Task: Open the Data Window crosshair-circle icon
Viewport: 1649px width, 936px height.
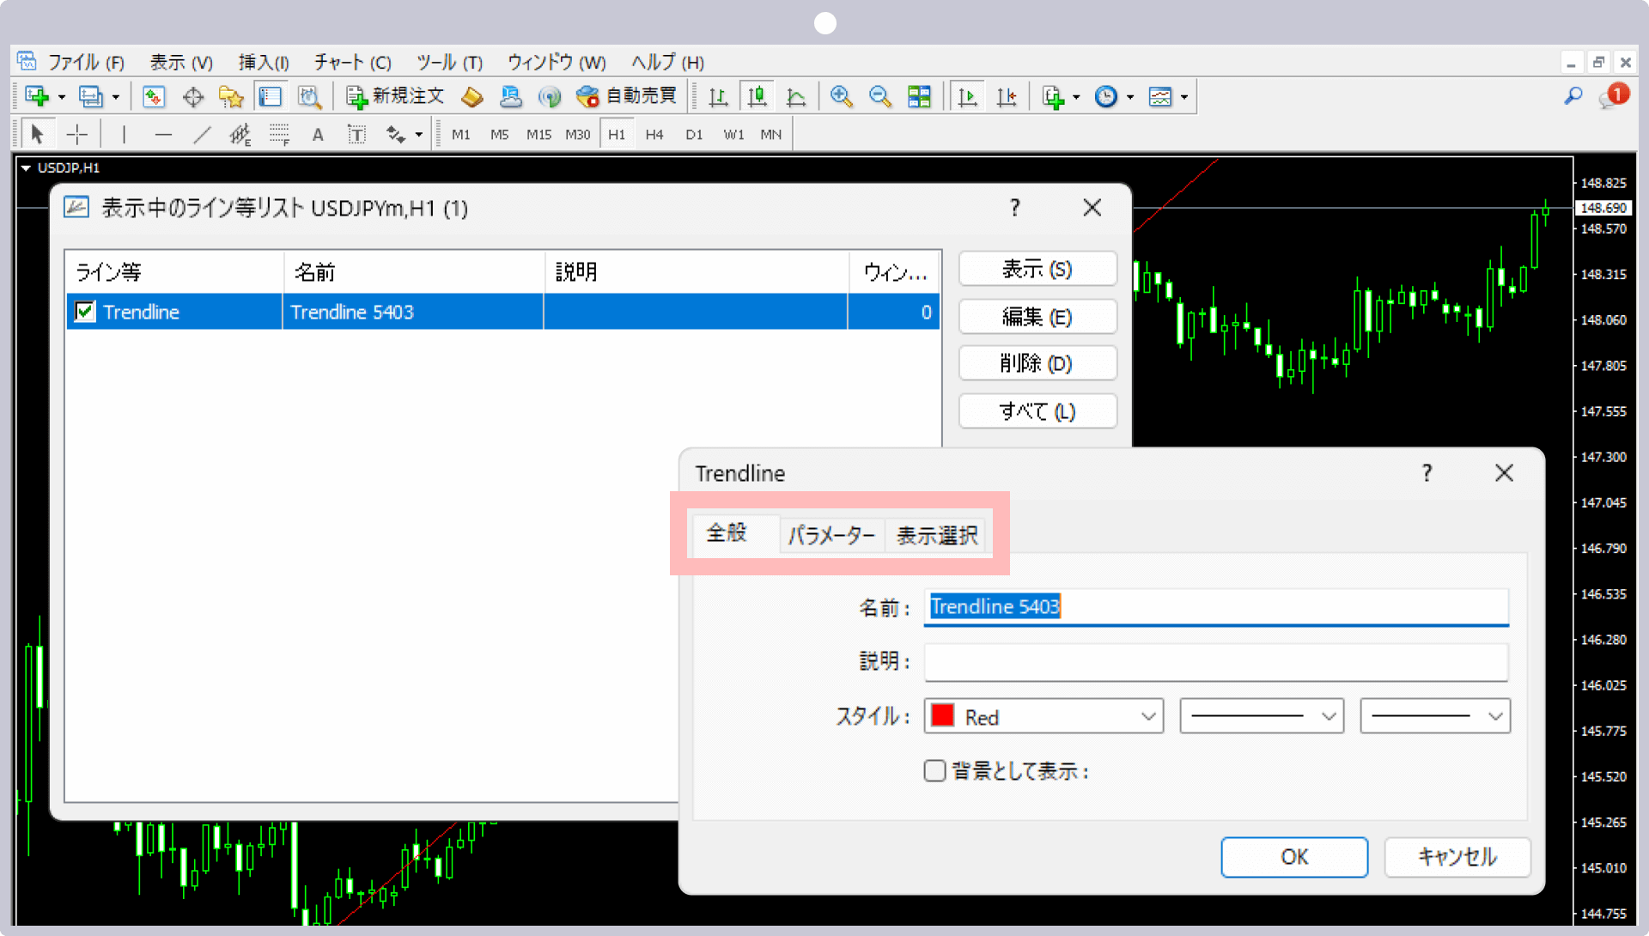Action: 193,97
